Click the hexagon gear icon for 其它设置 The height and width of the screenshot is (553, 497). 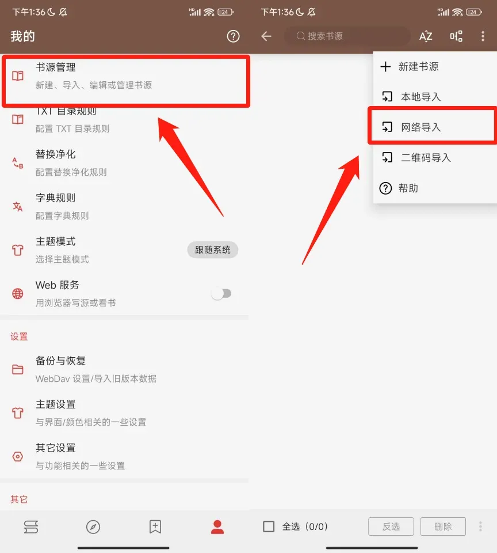point(18,456)
